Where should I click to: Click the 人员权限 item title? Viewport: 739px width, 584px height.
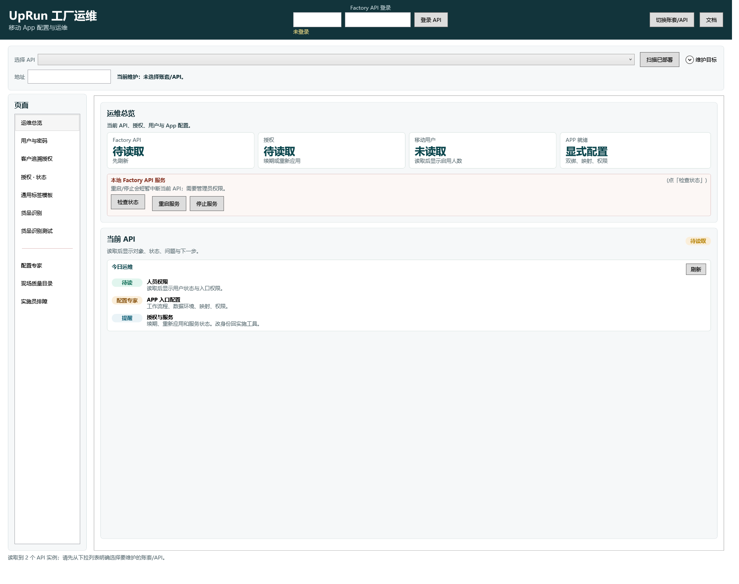coord(157,281)
